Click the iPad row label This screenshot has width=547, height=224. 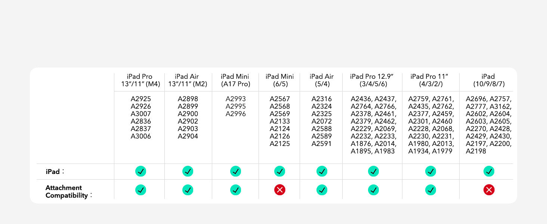tap(53, 172)
